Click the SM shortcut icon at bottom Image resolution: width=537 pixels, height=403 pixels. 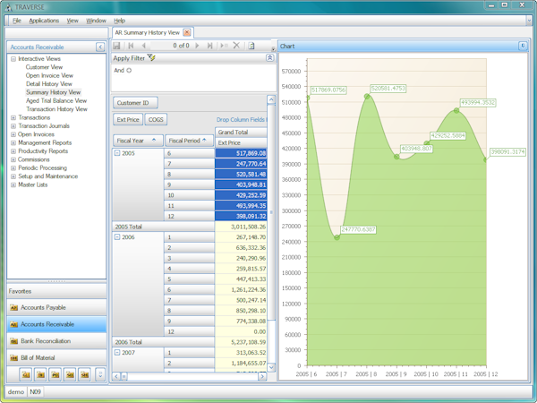(x=85, y=375)
